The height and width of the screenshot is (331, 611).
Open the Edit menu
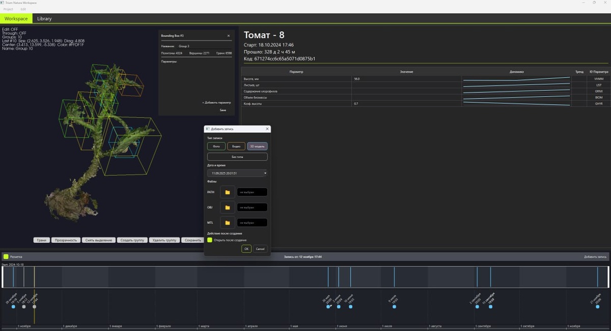(x=23, y=9)
